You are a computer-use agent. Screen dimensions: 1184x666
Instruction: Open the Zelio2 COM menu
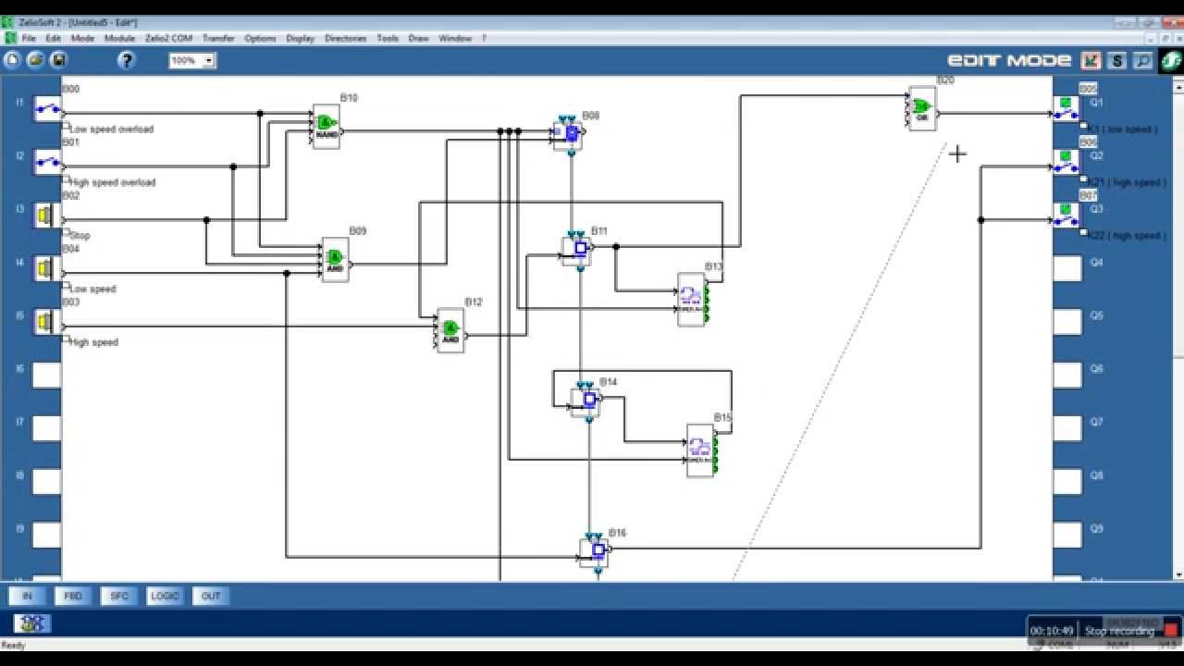[x=168, y=38]
